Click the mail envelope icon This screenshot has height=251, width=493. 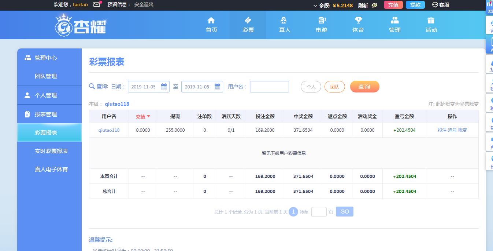click(x=97, y=5)
